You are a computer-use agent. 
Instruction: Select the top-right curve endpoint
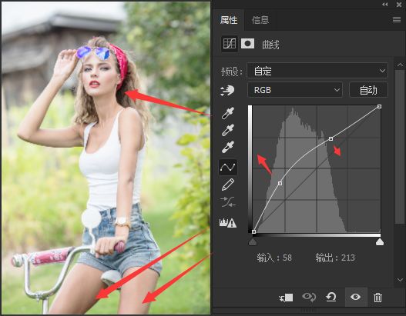coord(379,106)
